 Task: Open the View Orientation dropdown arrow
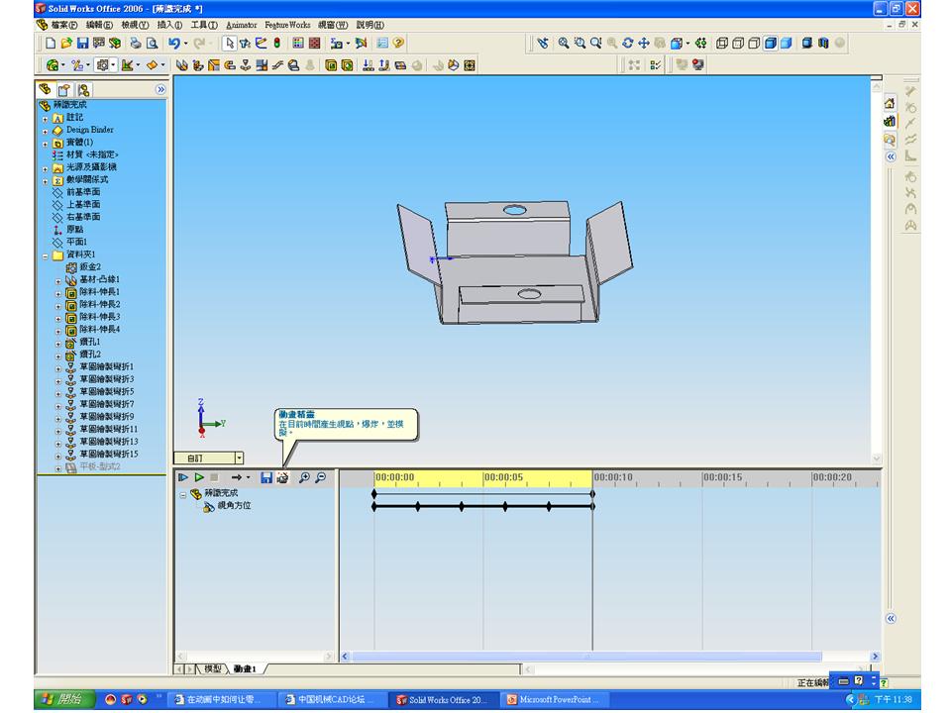687,43
